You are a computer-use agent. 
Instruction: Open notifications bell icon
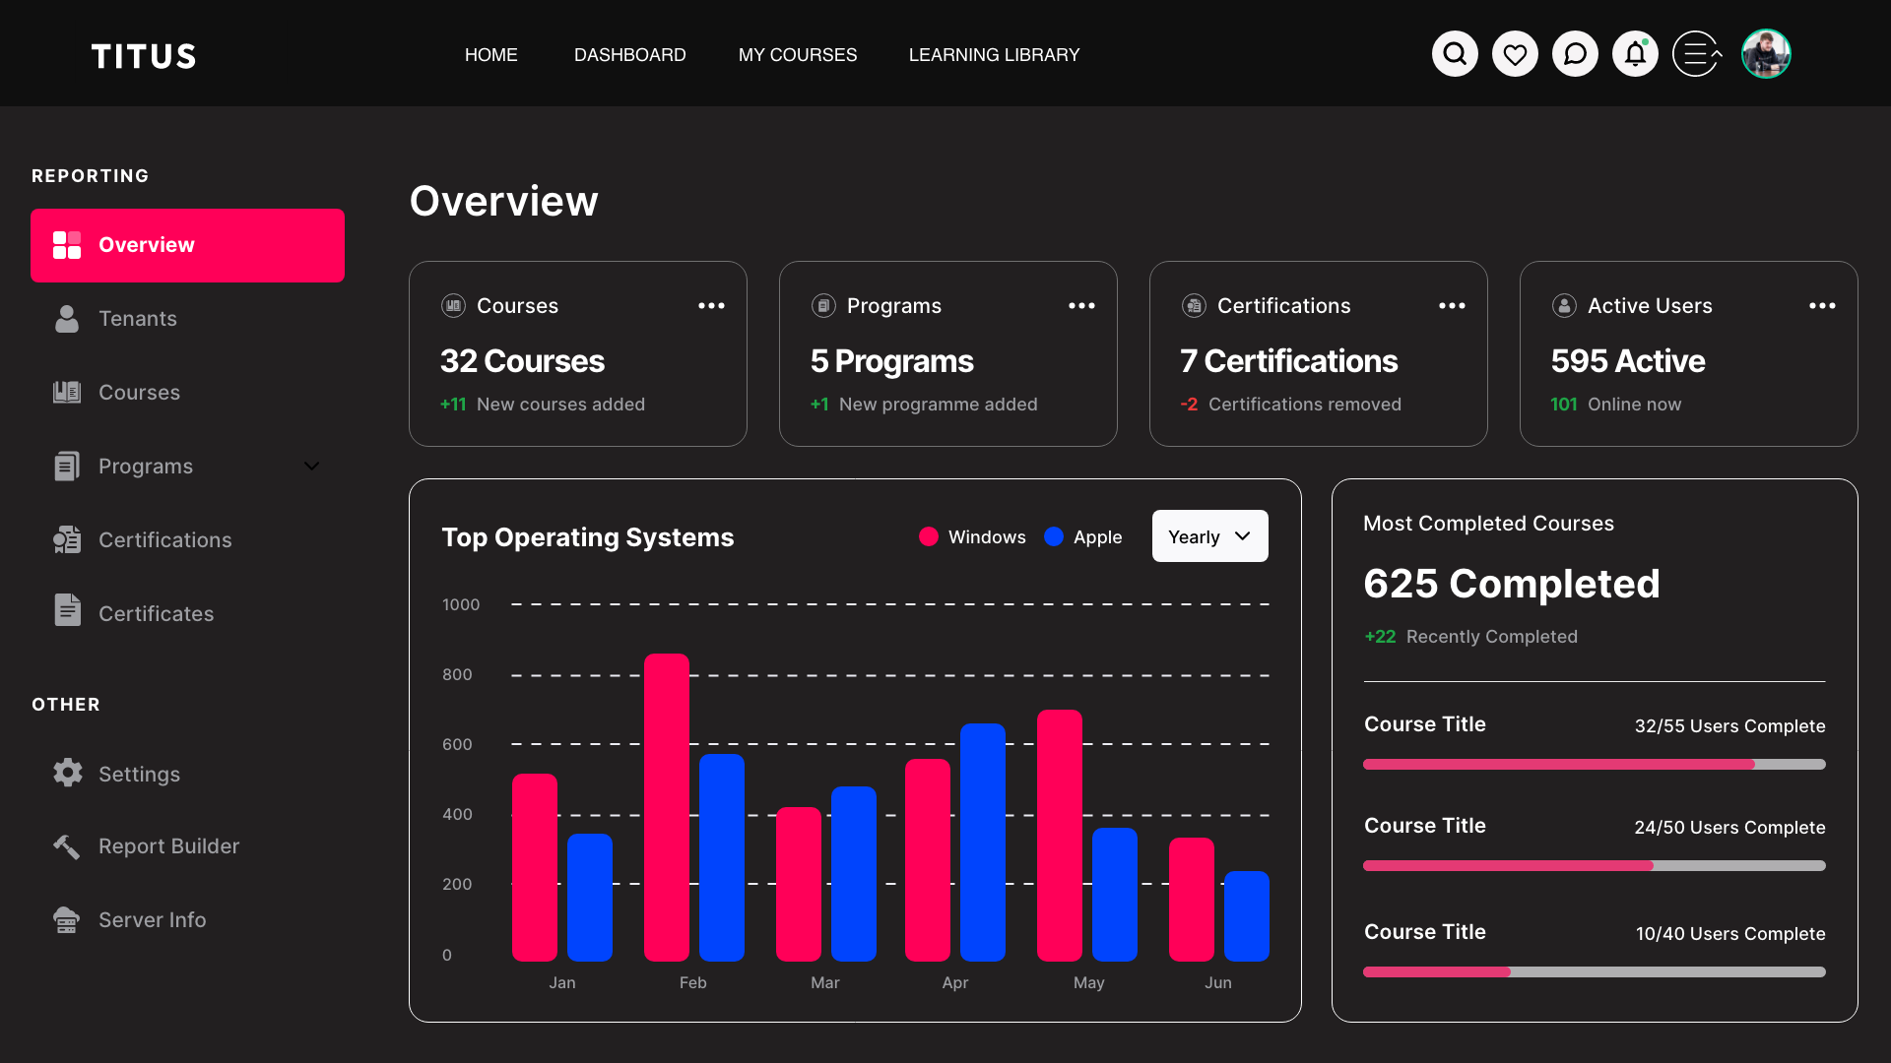(1635, 54)
